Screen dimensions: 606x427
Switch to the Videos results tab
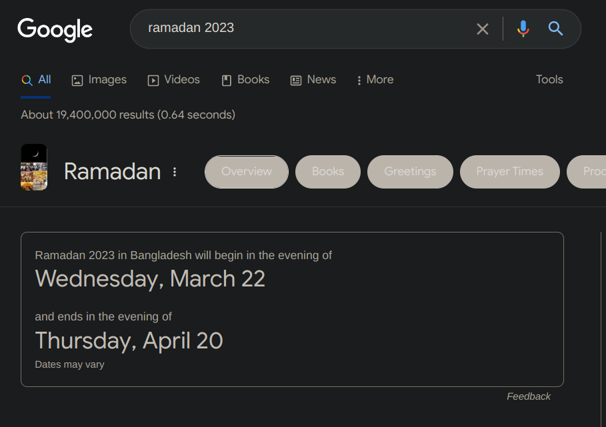[x=173, y=80]
